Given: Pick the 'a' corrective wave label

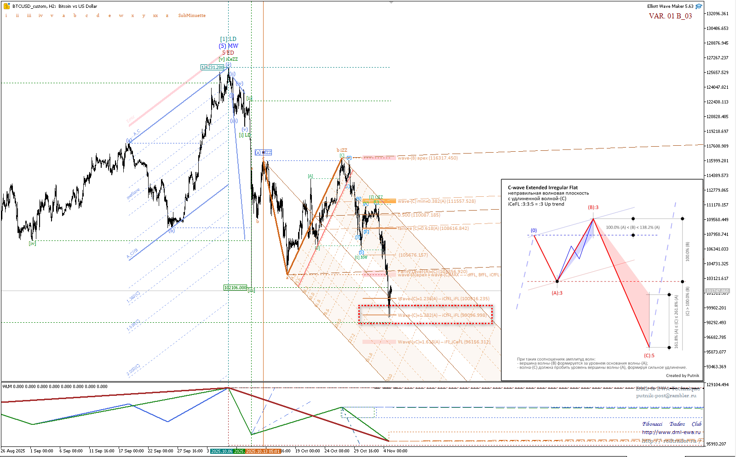Looking at the screenshot, I should pos(63,16).
